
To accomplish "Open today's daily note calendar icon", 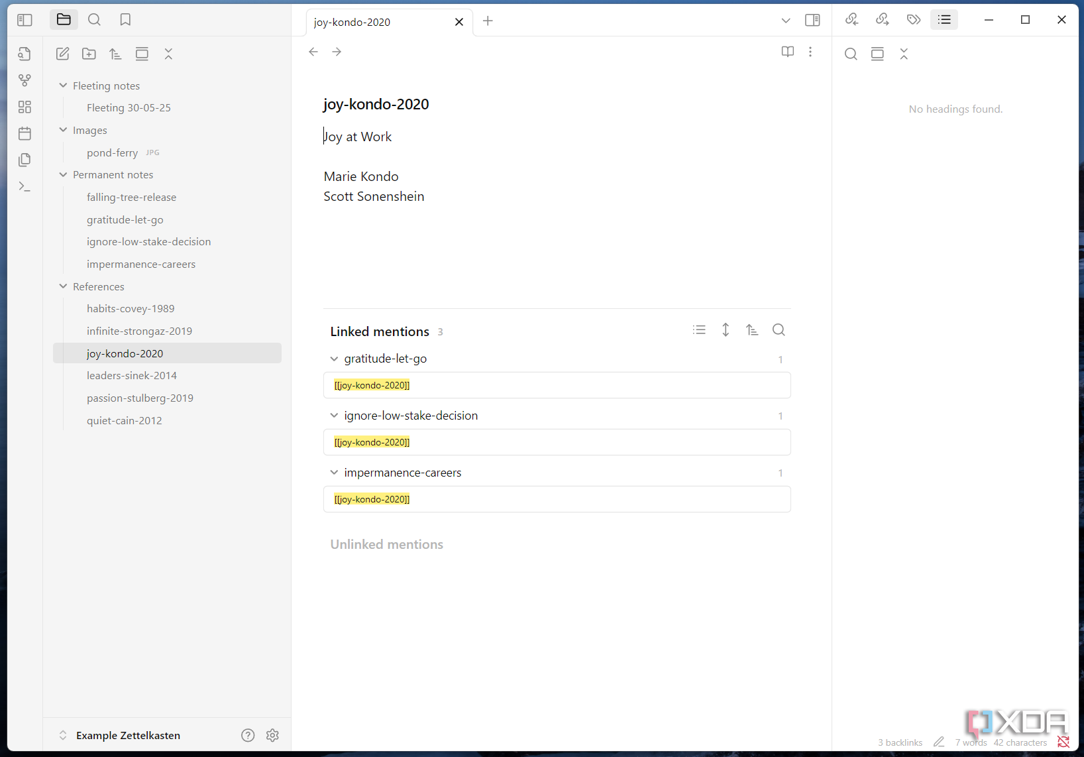I will pos(25,133).
